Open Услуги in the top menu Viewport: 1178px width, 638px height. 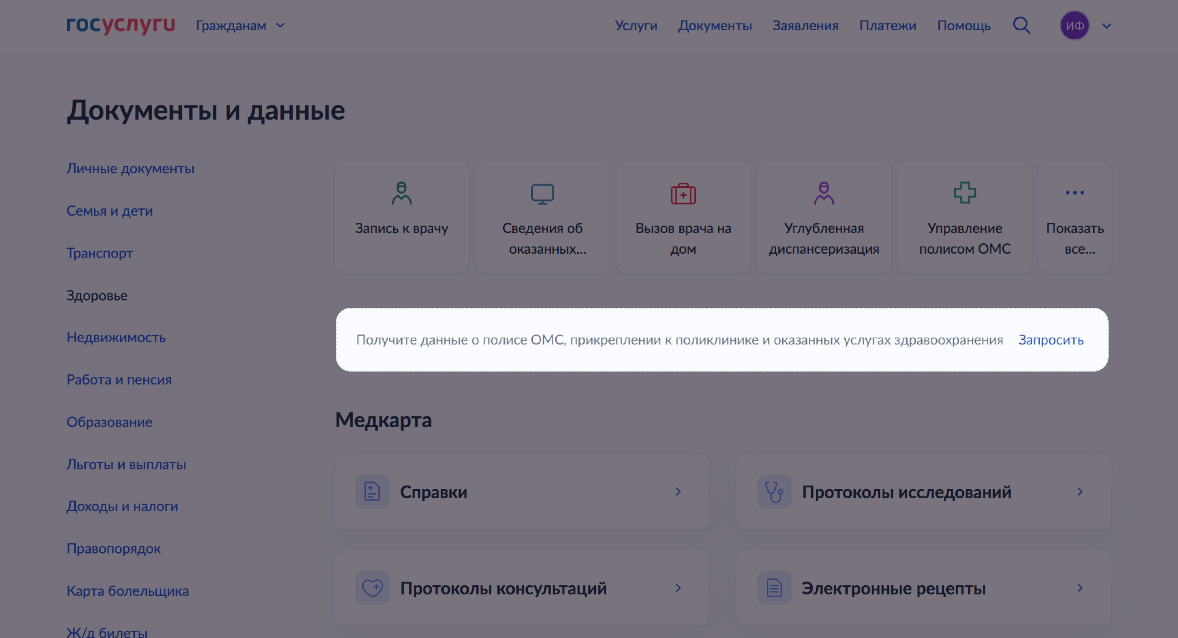click(x=636, y=26)
